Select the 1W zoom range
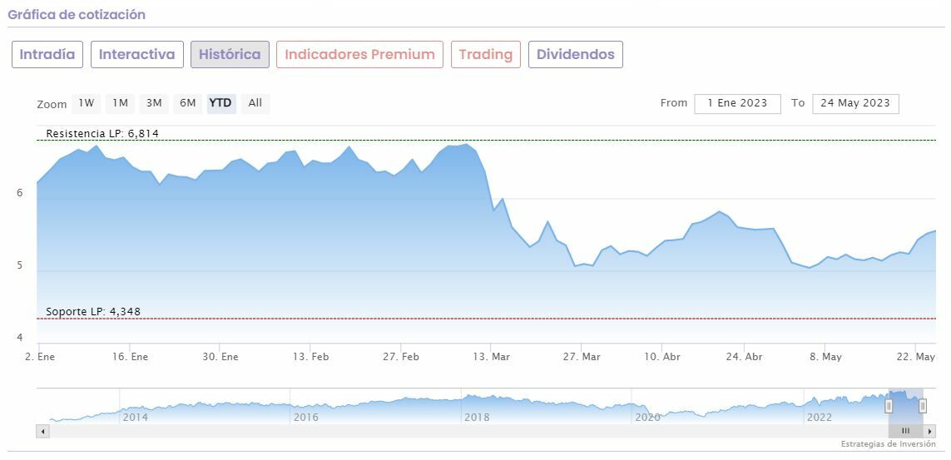951x460 pixels. [x=87, y=103]
